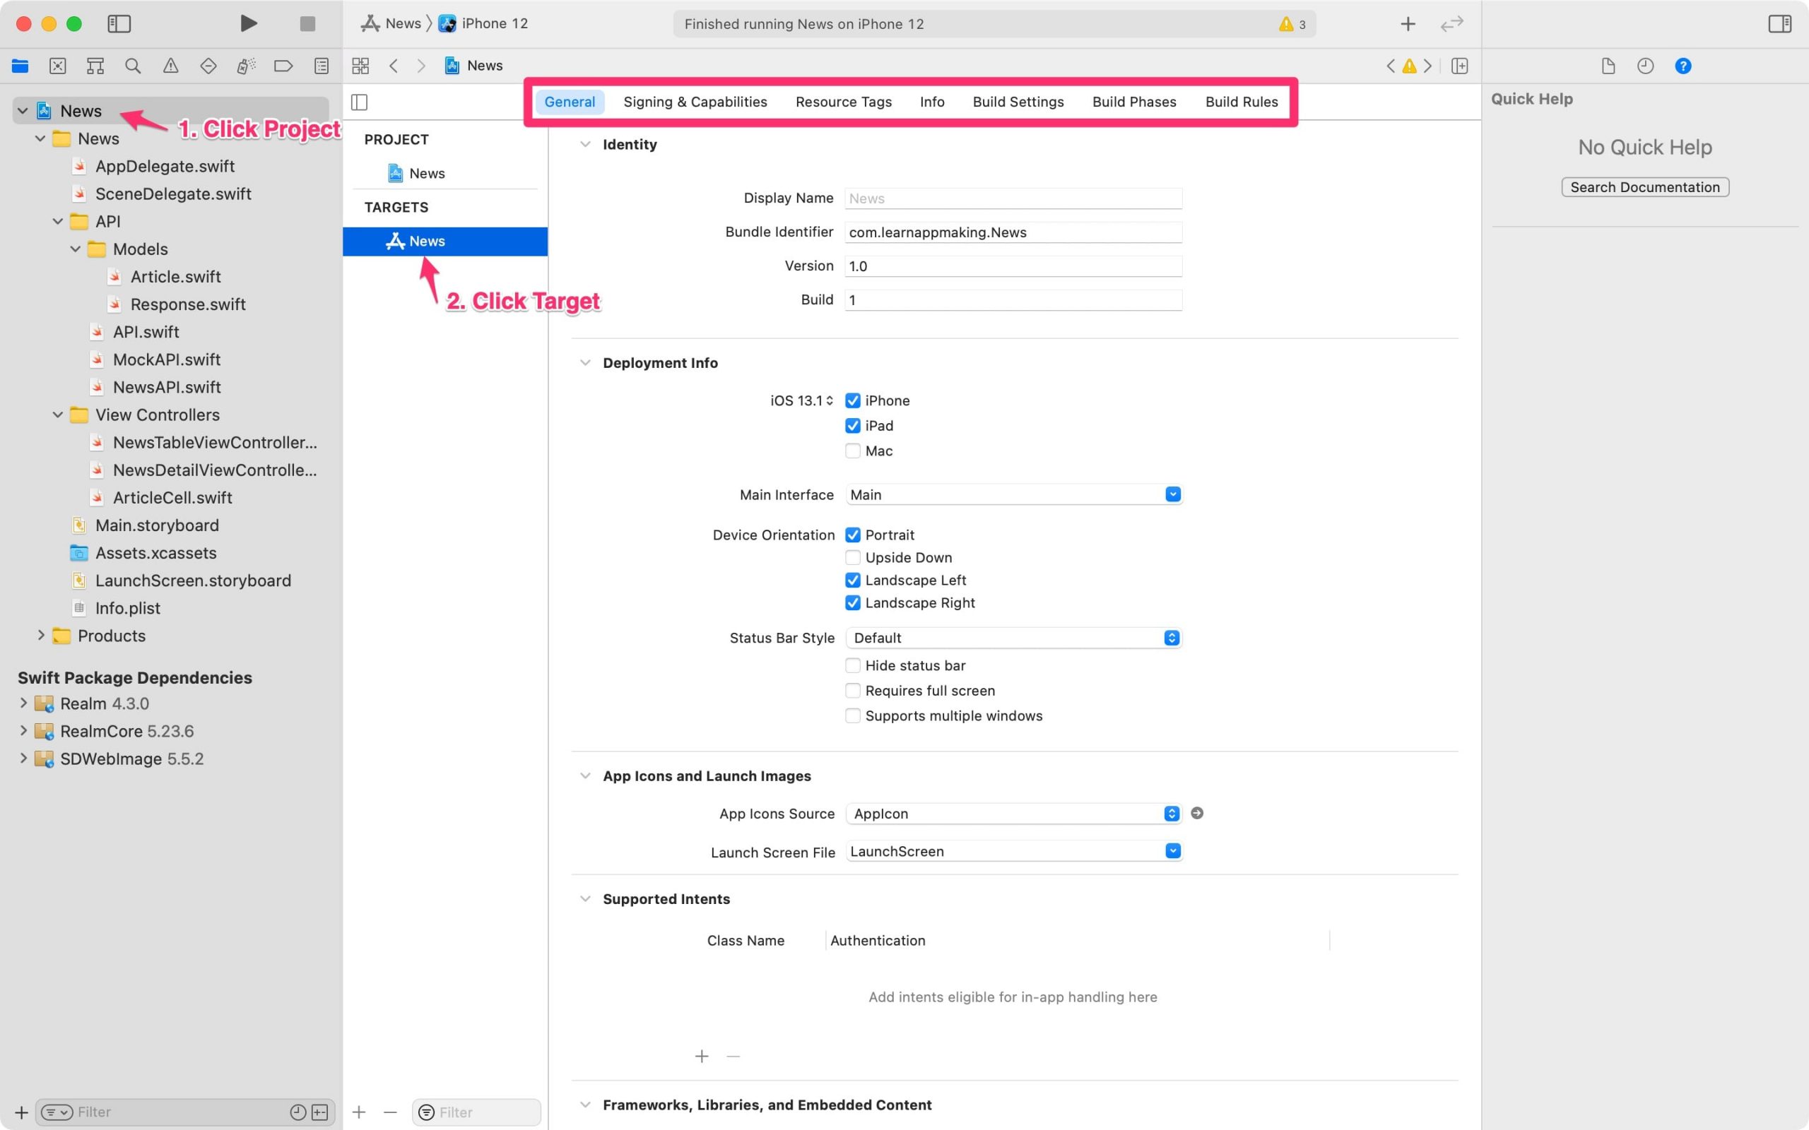The height and width of the screenshot is (1130, 1809).
Task: Open the Find navigator magnifier icon
Action: (133, 66)
